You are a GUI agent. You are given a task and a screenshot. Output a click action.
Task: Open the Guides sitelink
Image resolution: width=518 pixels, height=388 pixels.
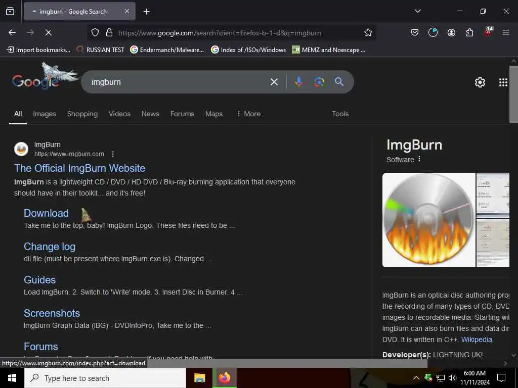click(39, 280)
